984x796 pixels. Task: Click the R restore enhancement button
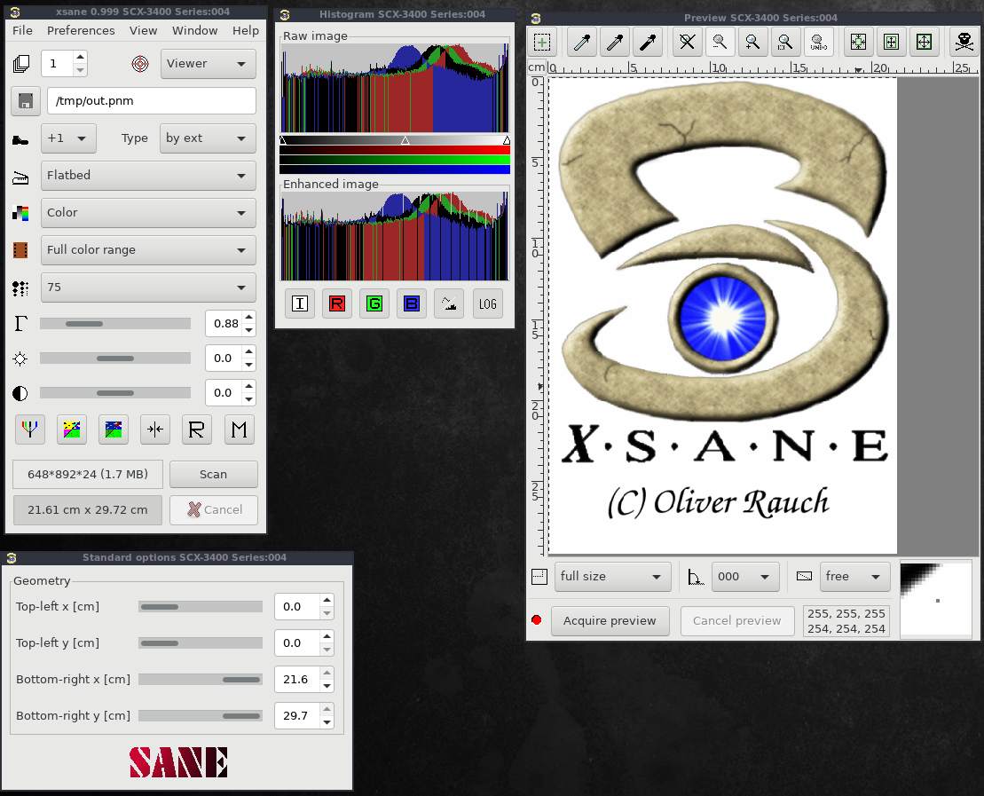[x=197, y=430]
